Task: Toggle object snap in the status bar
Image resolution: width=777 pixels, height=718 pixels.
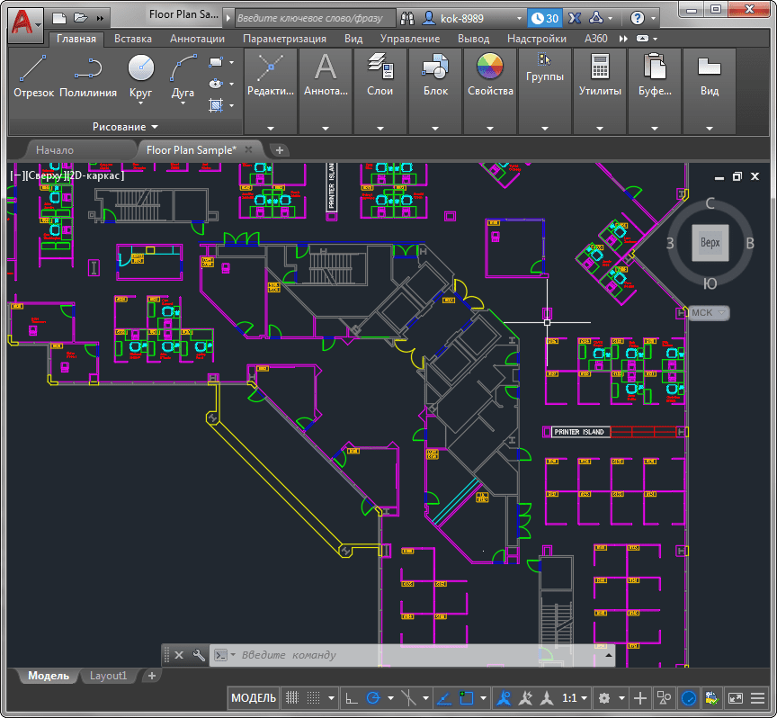Action: click(467, 698)
